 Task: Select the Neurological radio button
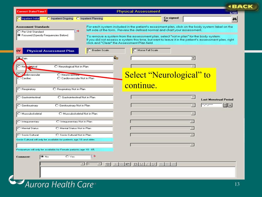19,66
